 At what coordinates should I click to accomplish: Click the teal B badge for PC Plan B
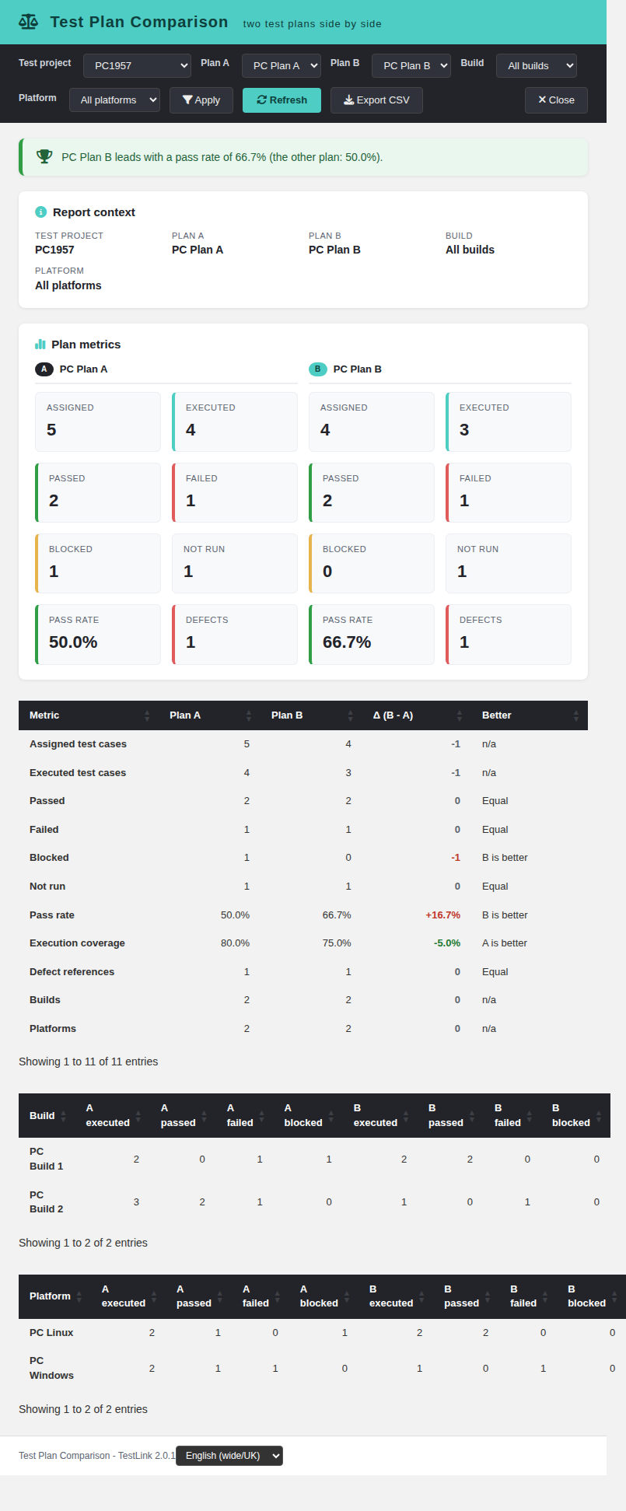(x=318, y=369)
